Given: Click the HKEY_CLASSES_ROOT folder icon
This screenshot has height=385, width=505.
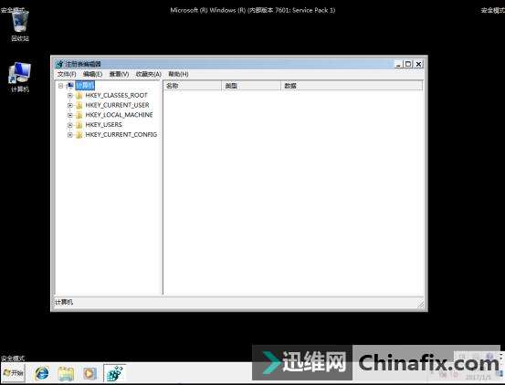Looking at the screenshot, I should pos(79,96).
